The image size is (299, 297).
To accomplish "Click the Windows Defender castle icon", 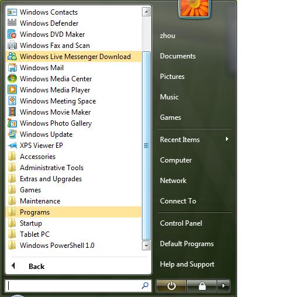I will 12,23.
